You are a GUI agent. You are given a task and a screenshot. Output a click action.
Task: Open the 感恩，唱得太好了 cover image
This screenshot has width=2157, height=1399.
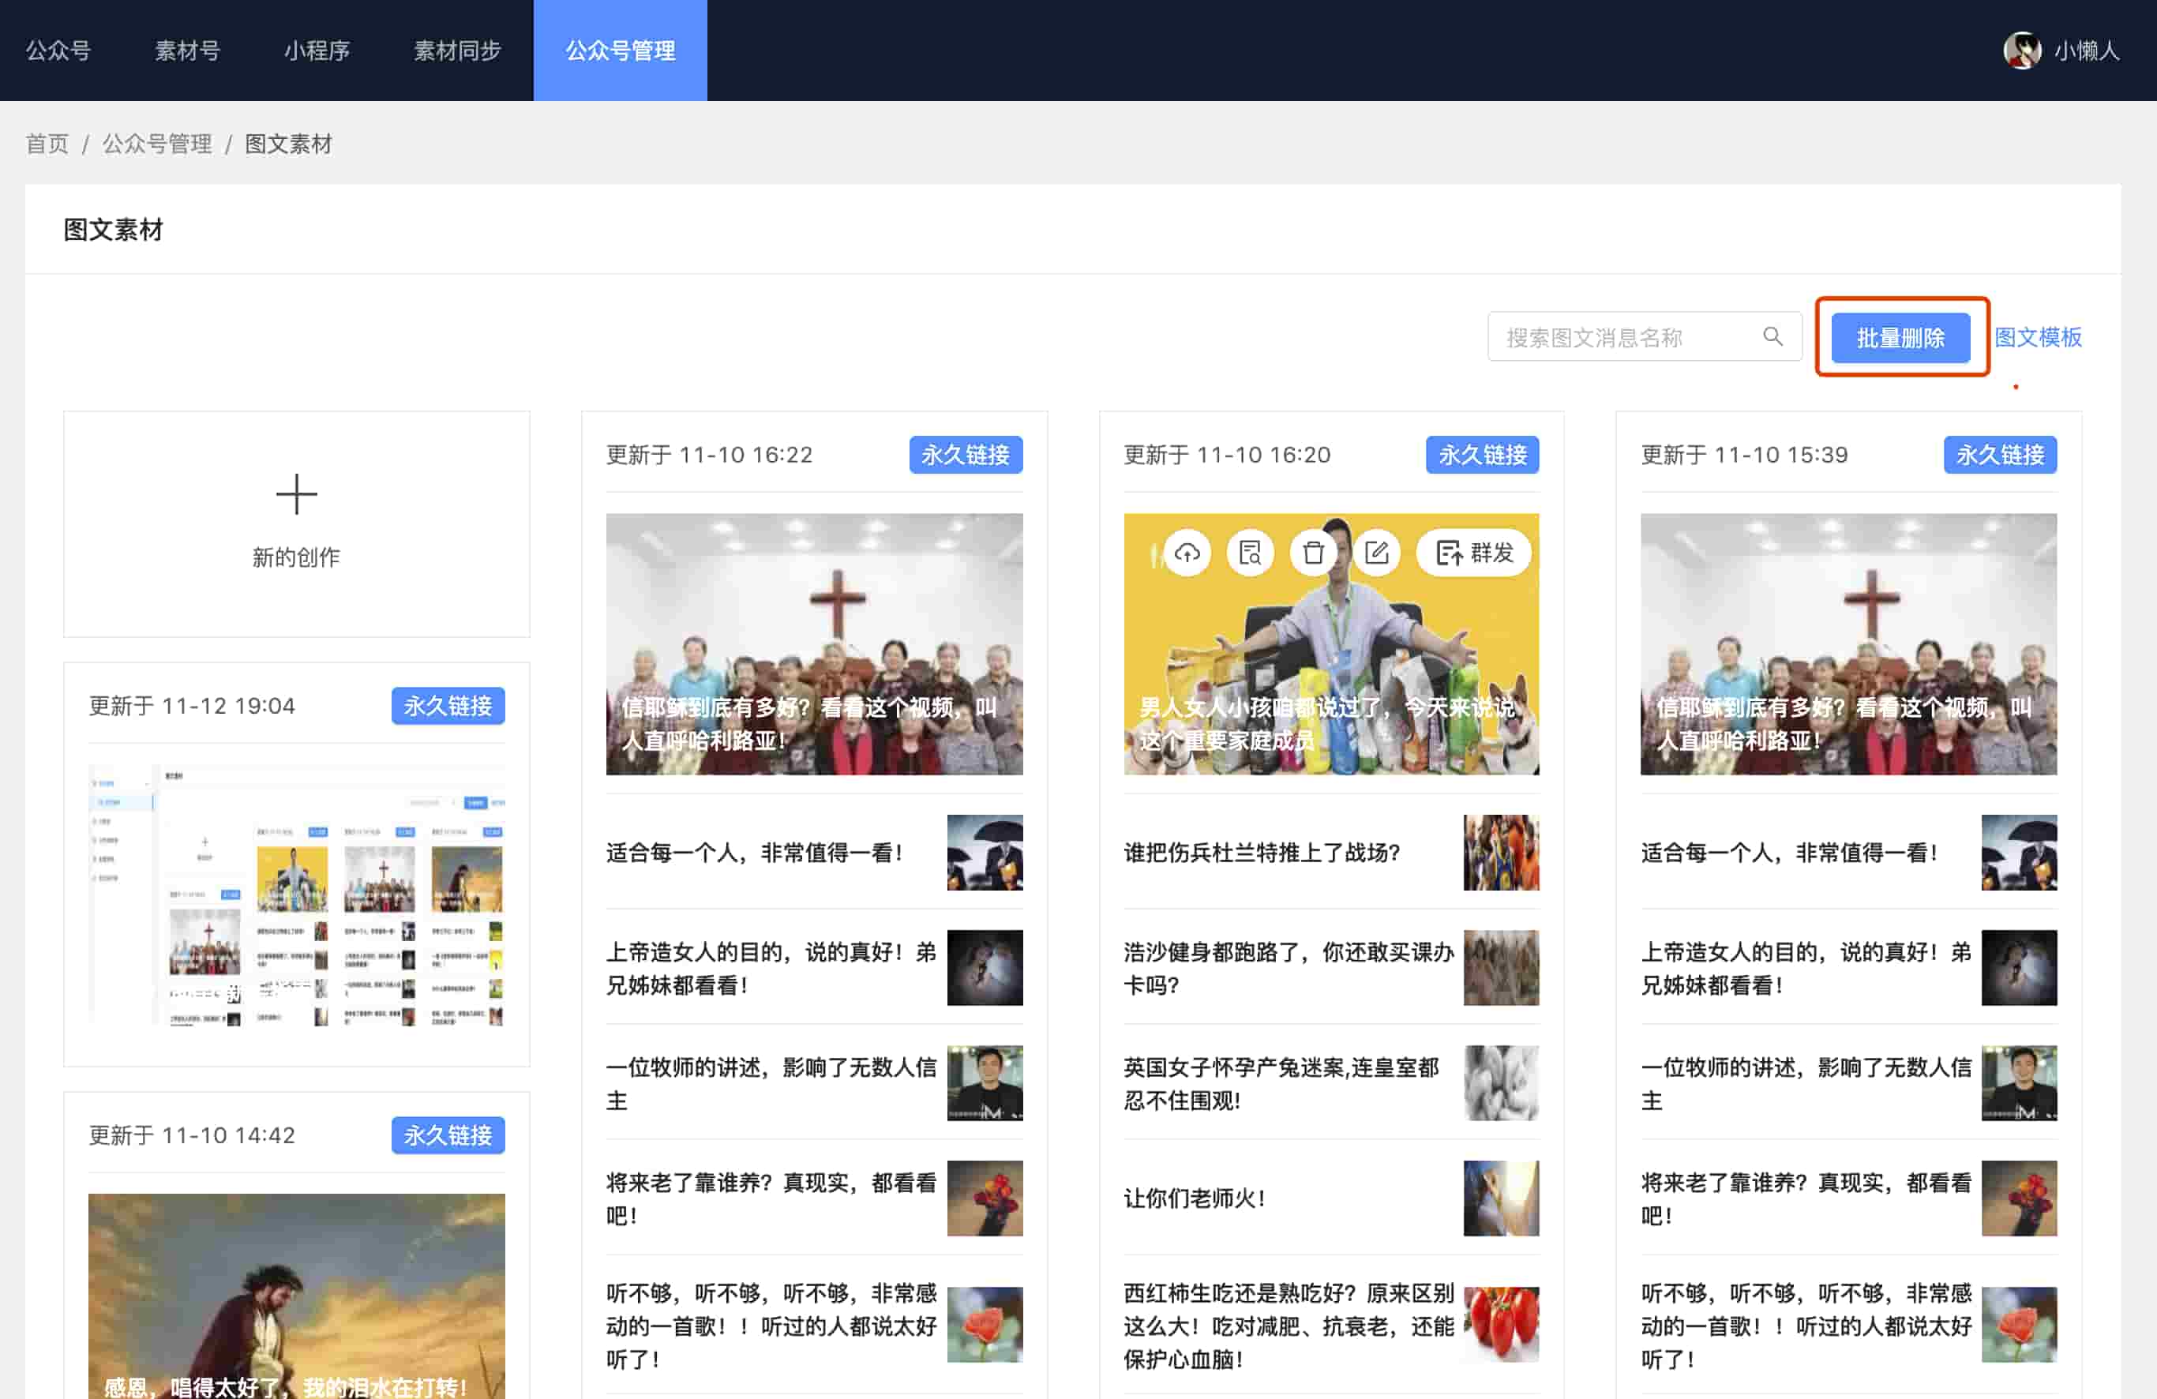[x=296, y=1296]
